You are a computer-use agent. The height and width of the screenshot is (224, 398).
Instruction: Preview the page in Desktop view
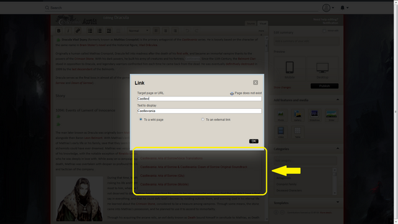click(x=322, y=69)
